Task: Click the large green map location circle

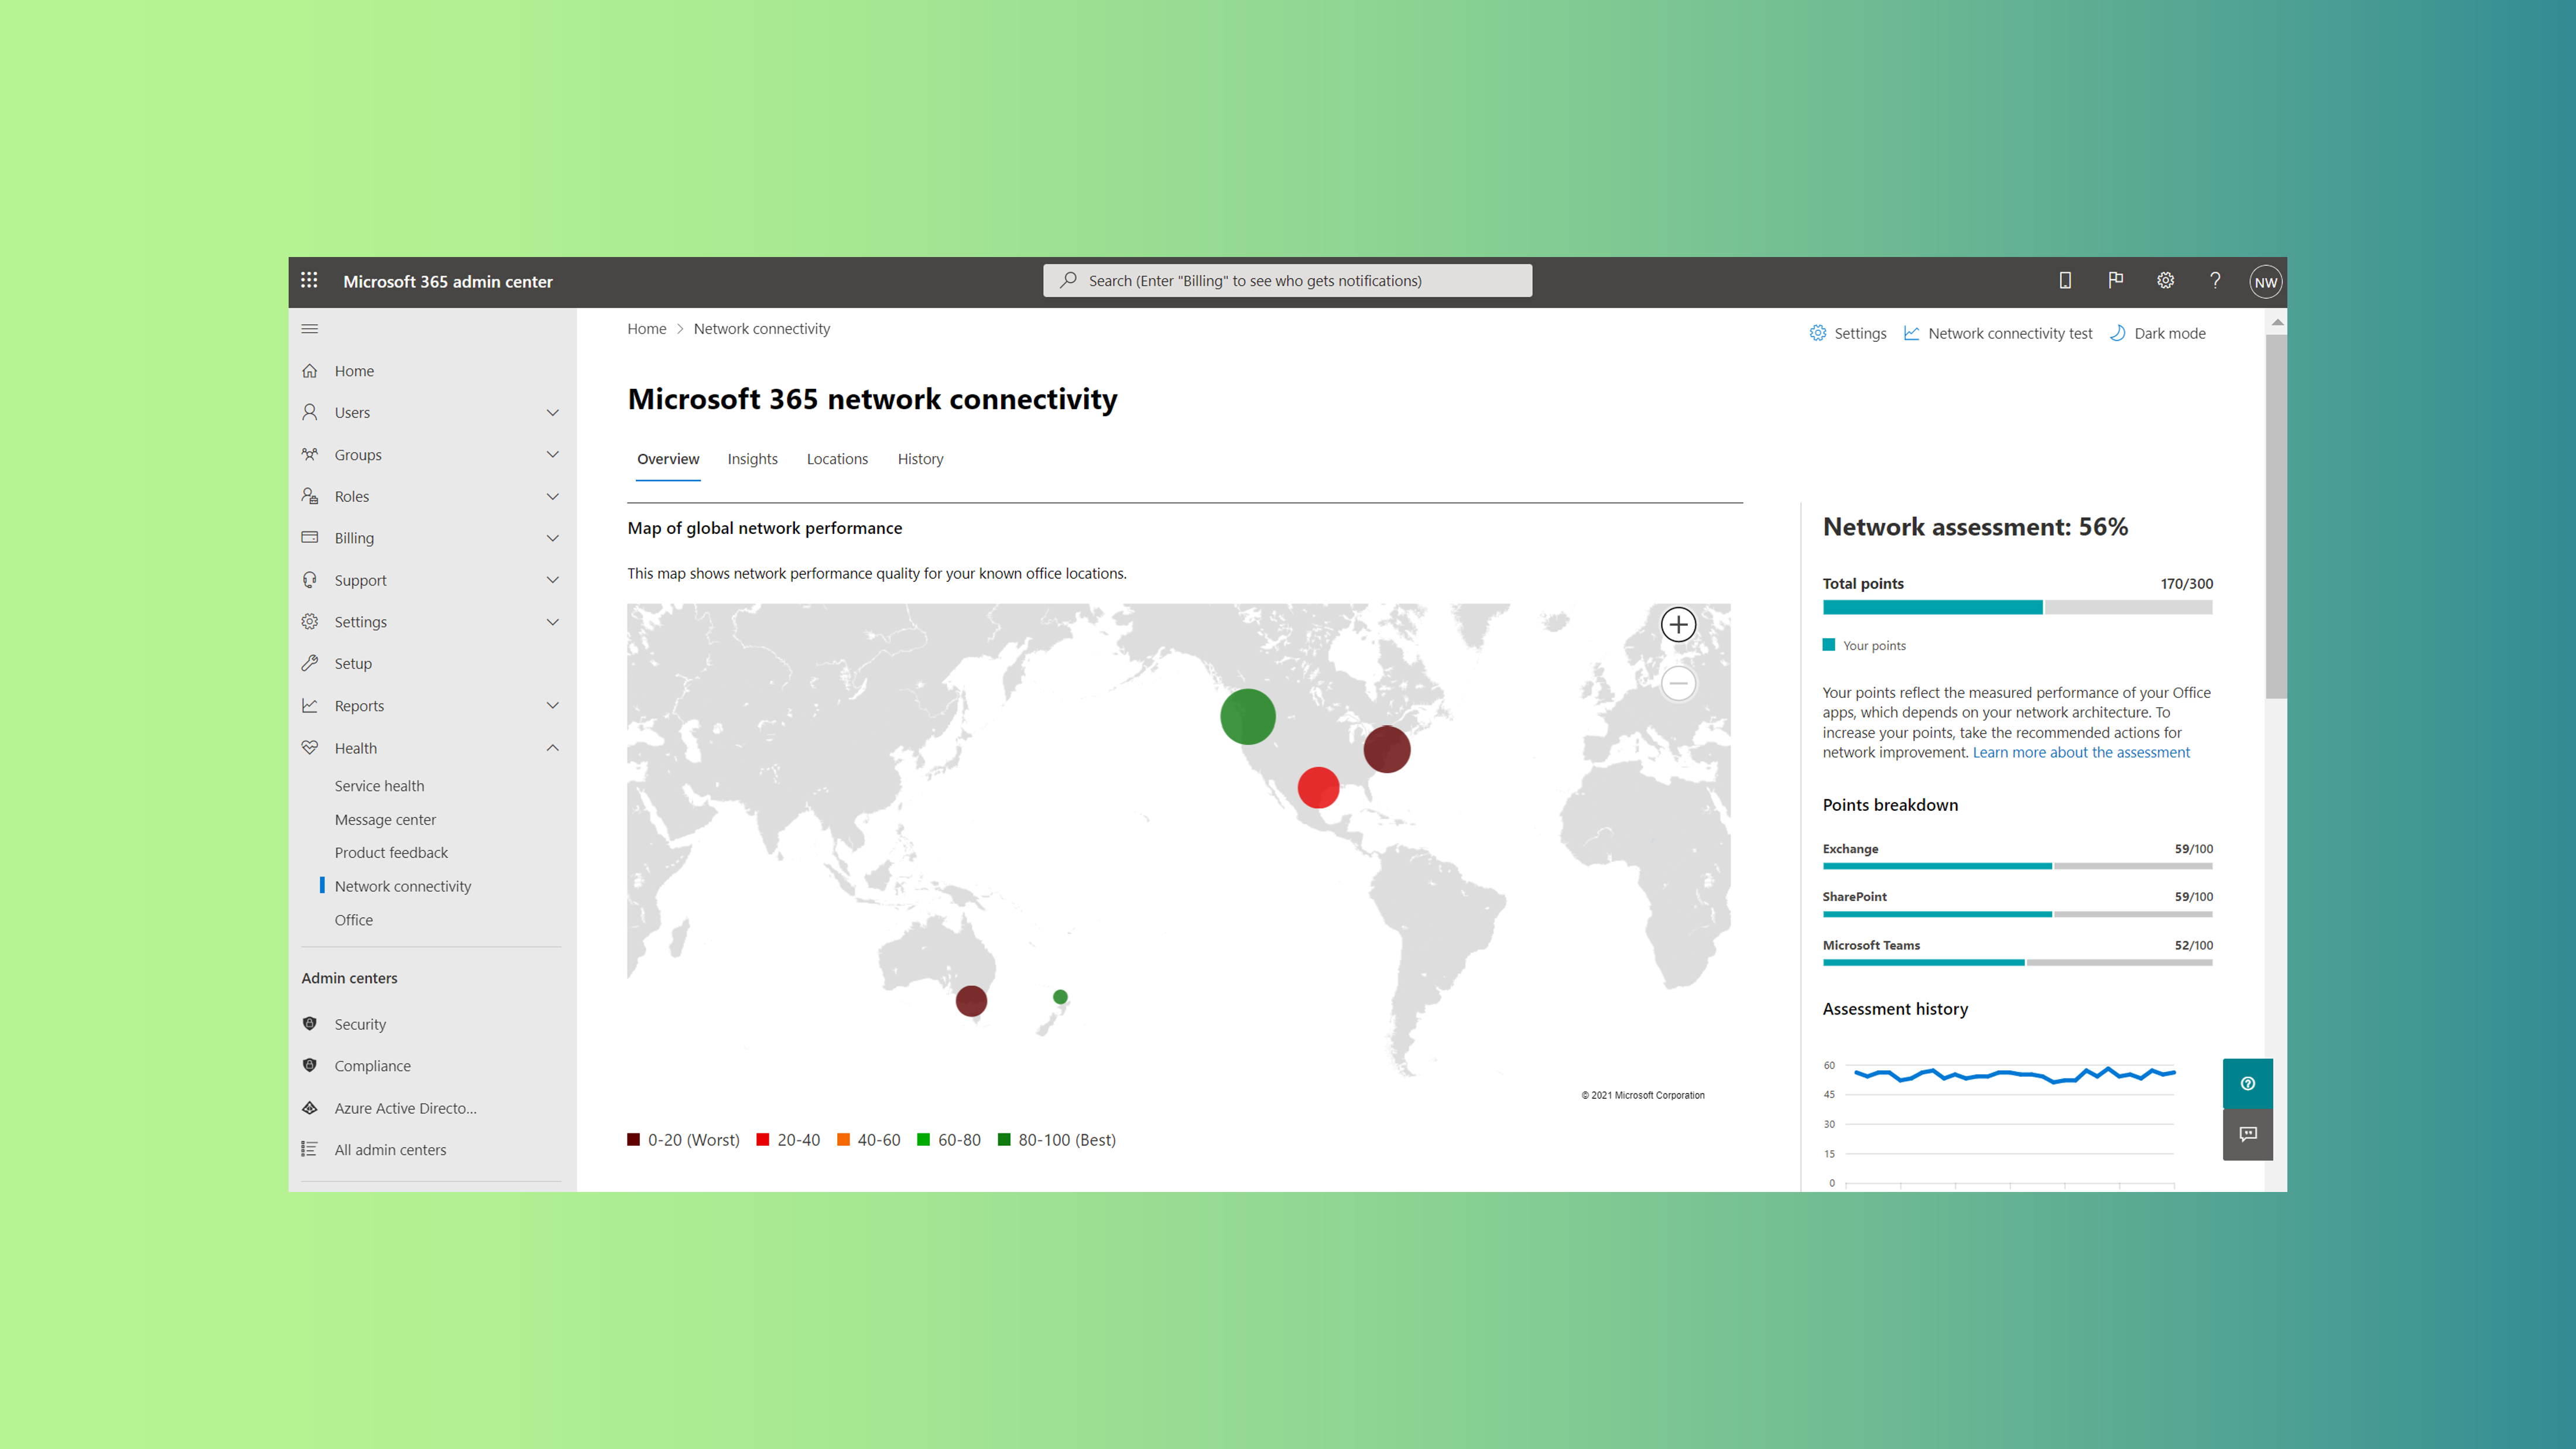Action: pos(1247,716)
